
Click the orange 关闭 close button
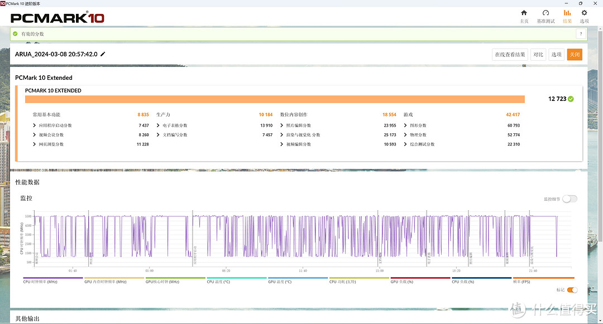pos(575,55)
